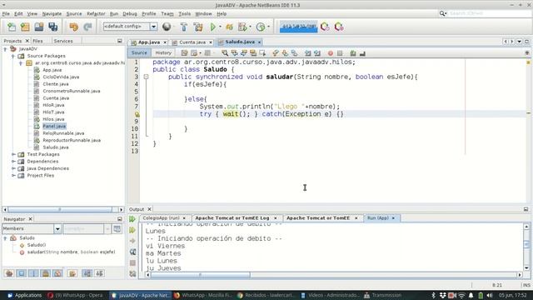Screen dimensions: 533x300
Task: Expand the Project Files node
Action: pos(13,176)
